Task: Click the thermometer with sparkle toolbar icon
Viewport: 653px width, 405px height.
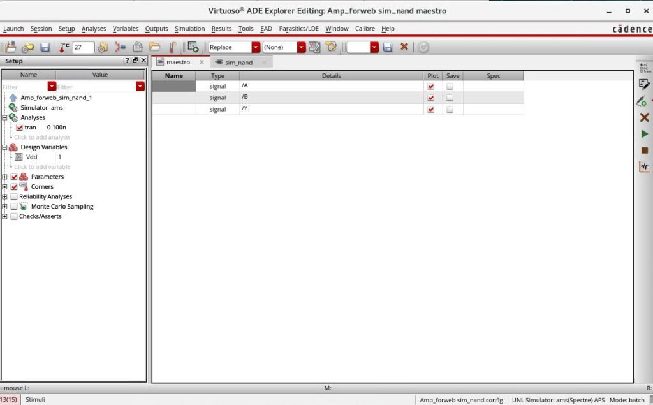Action: [x=172, y=47]
